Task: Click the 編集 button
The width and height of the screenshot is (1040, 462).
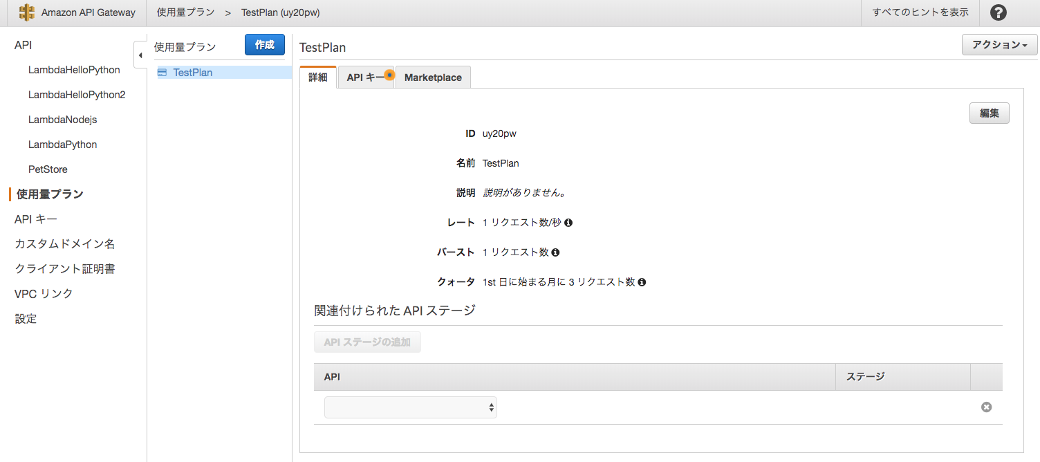Action: [989, 113]
